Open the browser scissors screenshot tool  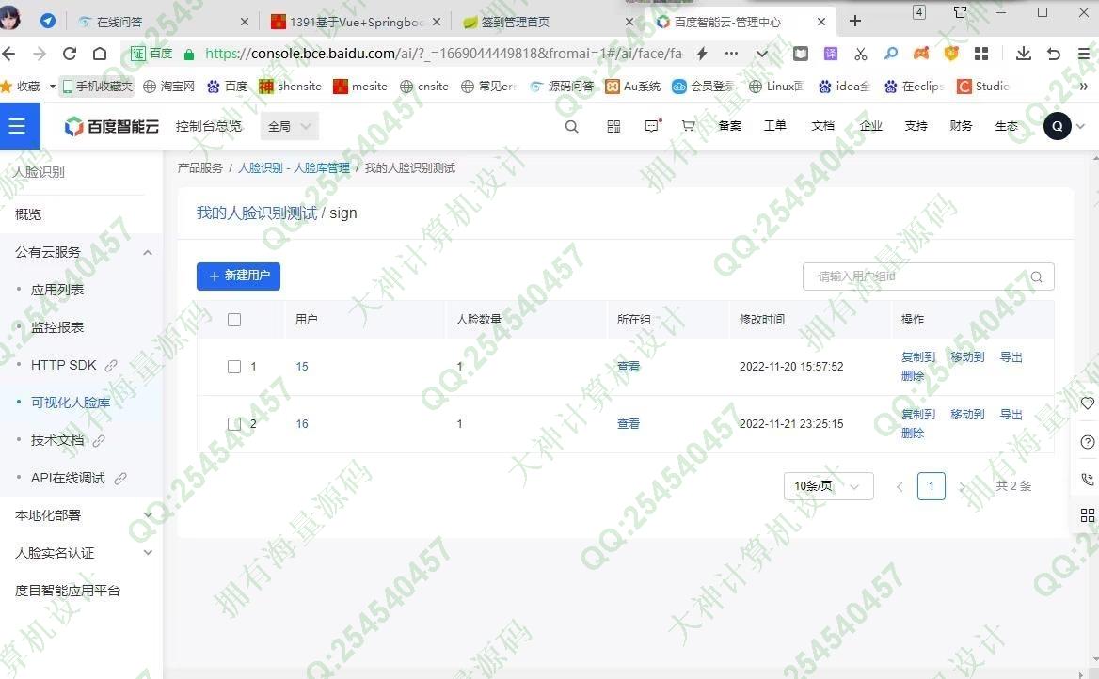(861, 54)
